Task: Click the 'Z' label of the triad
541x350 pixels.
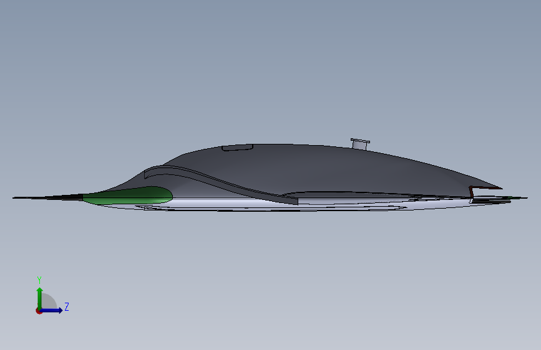Action: (67, 306)
